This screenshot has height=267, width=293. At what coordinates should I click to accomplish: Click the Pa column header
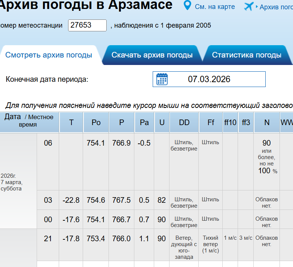144,122
